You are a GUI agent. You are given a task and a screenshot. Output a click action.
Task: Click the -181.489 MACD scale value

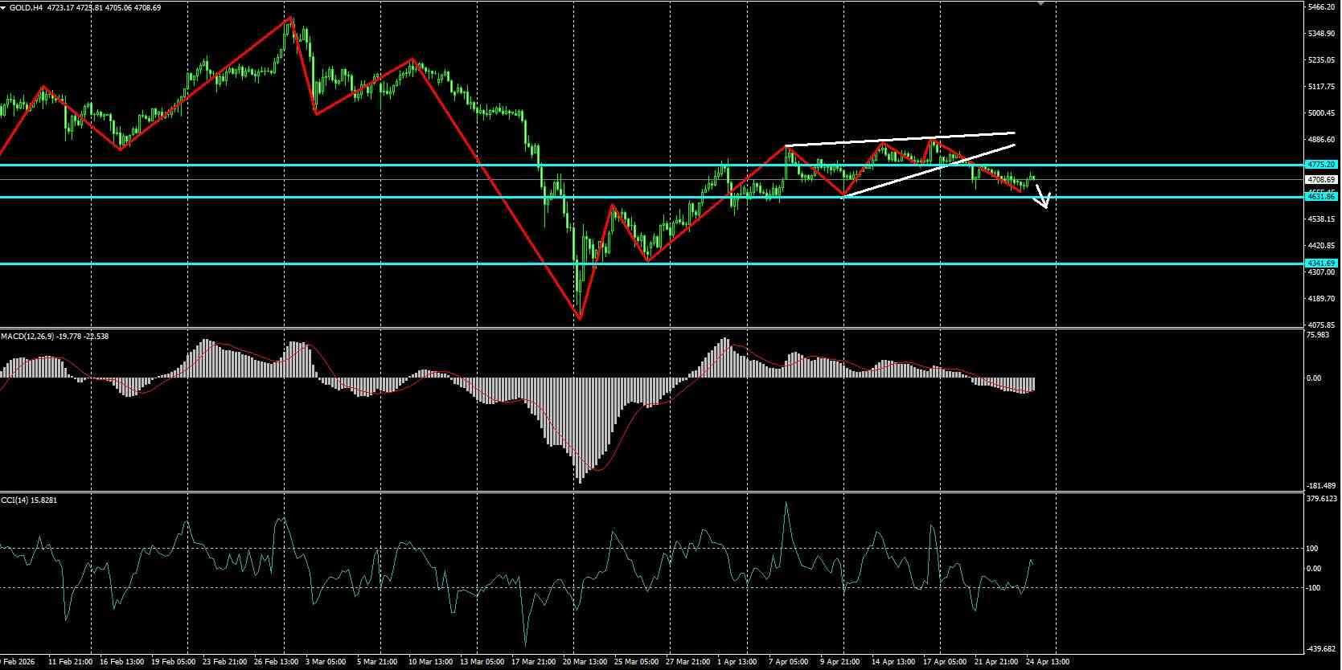[1323, 486]
